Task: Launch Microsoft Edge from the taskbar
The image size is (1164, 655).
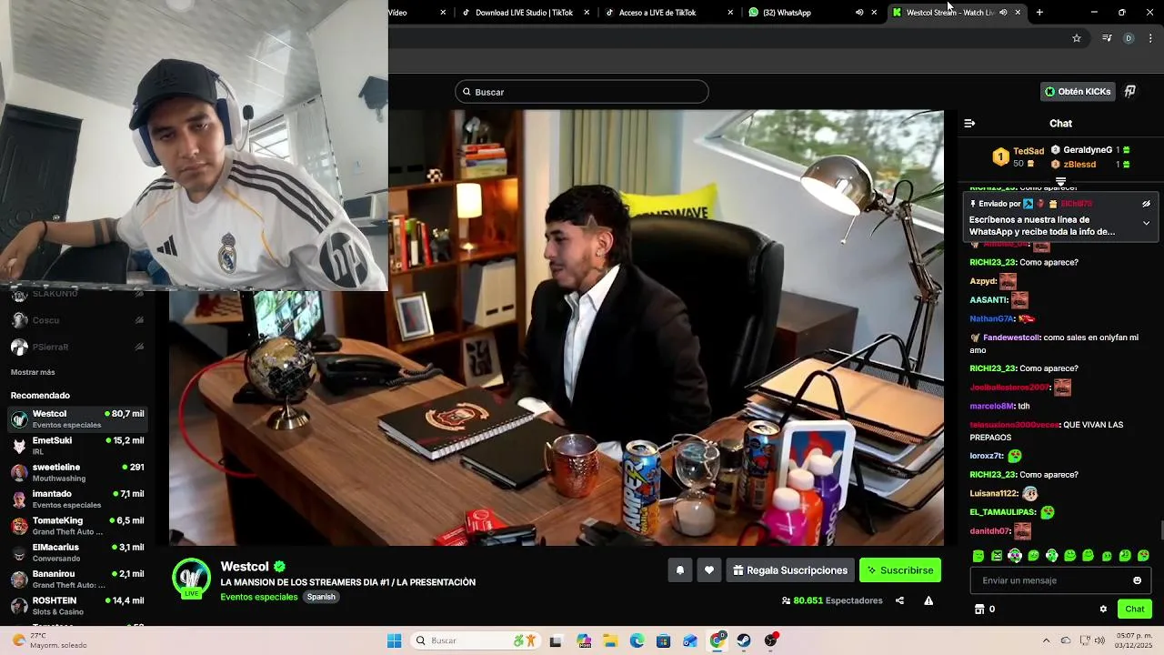Action: point(637,640)
